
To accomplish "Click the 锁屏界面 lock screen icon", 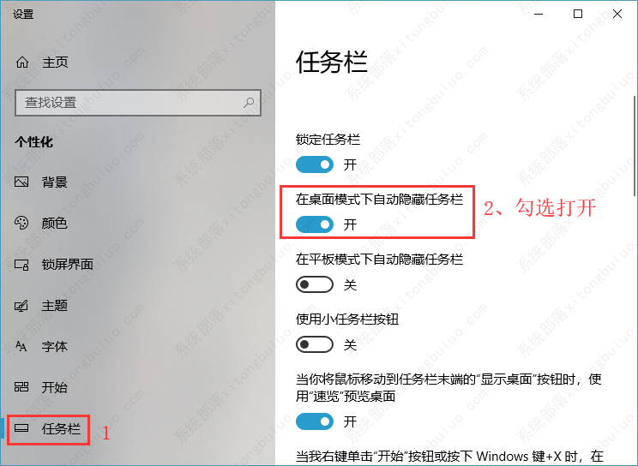I will [x=21, y=265].
